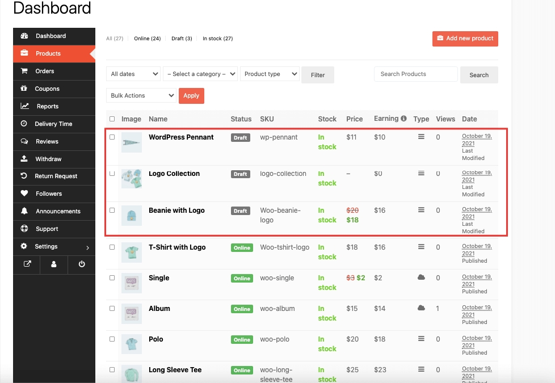This screenshot has width=555, height=383.
Task: Open the Bulk Actions dropdown
Action: click(x=140, y=95)
